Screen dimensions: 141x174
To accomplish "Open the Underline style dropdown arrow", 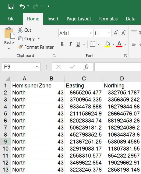I will click(x=84, y=44).
